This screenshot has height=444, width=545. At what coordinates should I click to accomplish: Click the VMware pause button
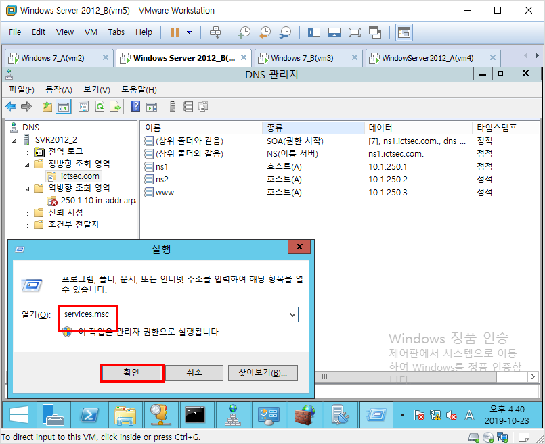point(175,32)
